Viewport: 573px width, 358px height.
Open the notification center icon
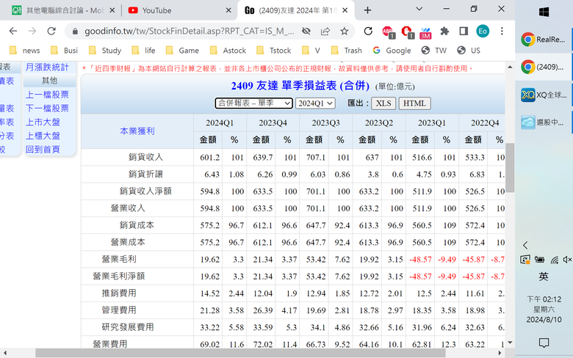pyautogui.click(x=544, y=343)
